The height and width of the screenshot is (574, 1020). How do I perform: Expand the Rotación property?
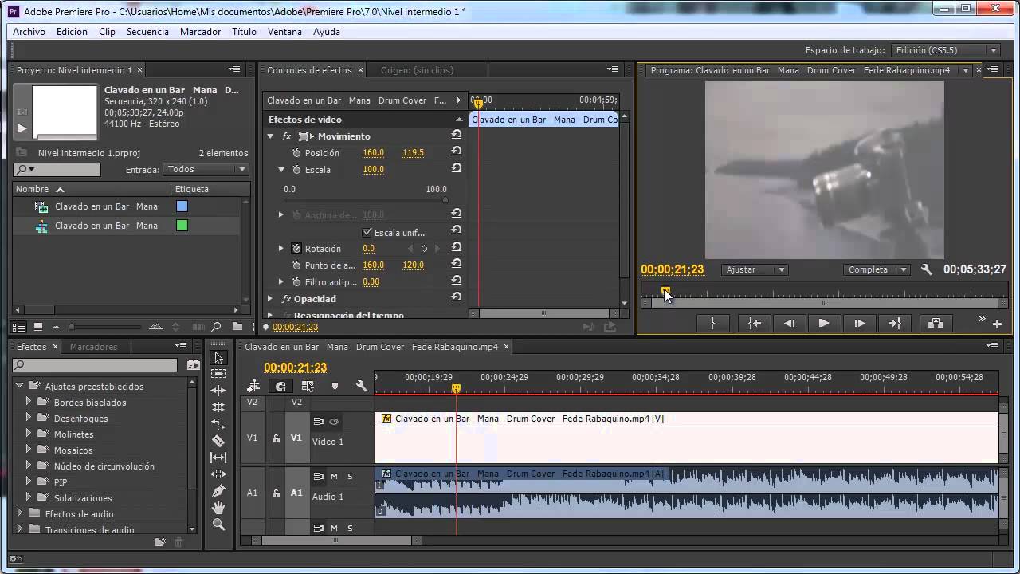click(280, 249)
